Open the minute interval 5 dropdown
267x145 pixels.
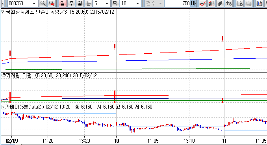click(107, 4)
